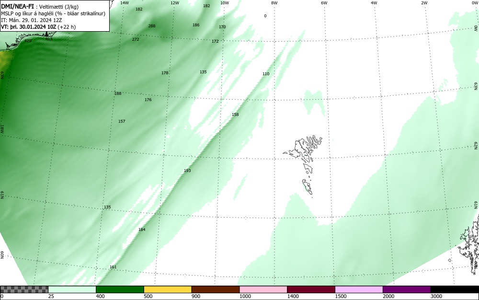Click the "1000" legend scale label
This screenshot has width=479, height=300.
245,296
